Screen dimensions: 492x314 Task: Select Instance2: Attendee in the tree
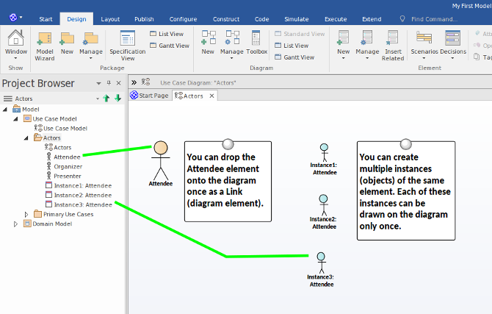pos(82,195)
